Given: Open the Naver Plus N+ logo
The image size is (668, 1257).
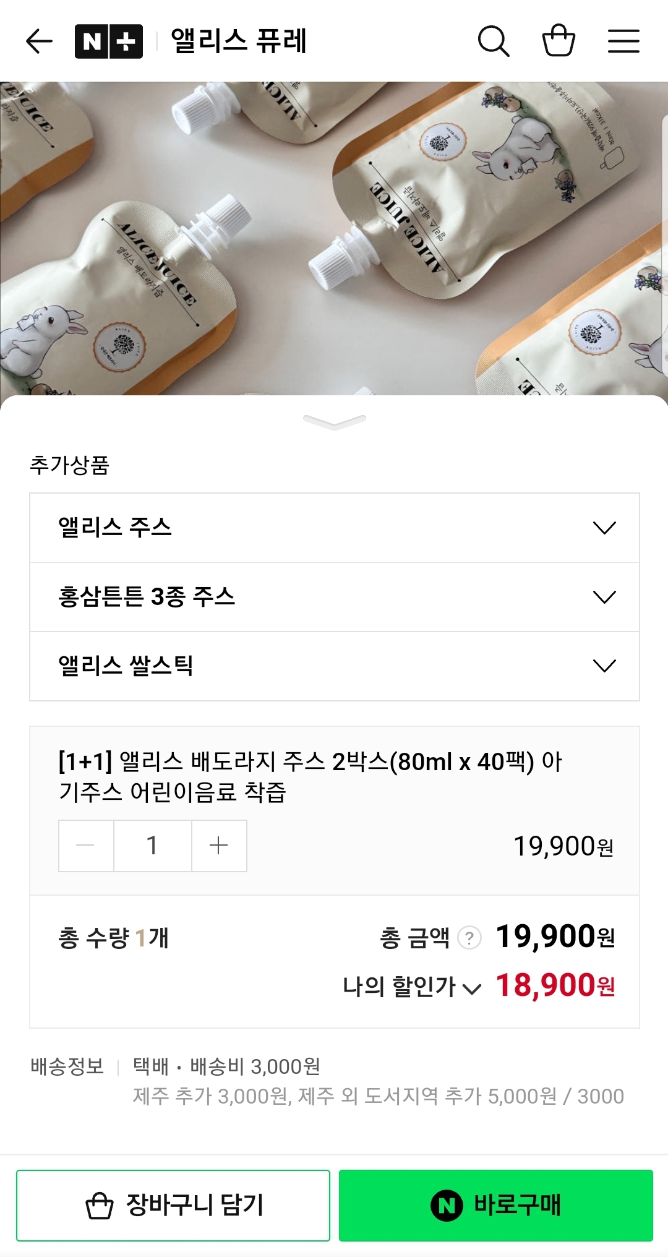Looking at the screenshot, I should (109, 41).
